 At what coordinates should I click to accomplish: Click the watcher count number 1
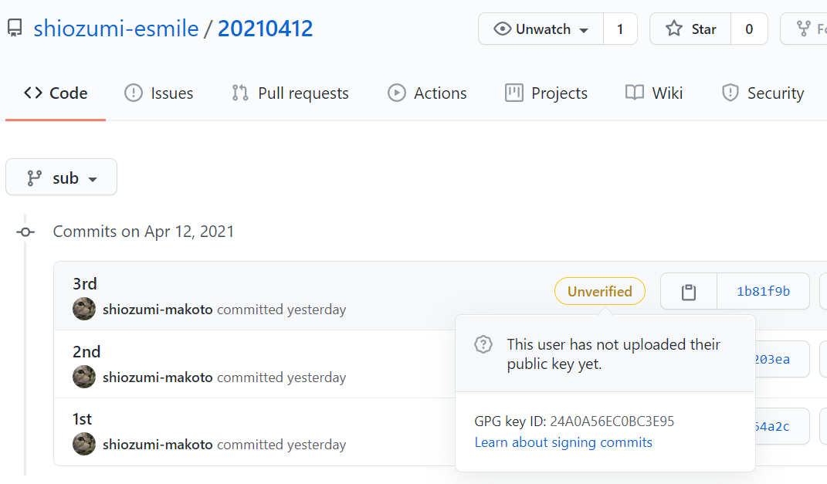pyautogui.click(x=620, y=29)
